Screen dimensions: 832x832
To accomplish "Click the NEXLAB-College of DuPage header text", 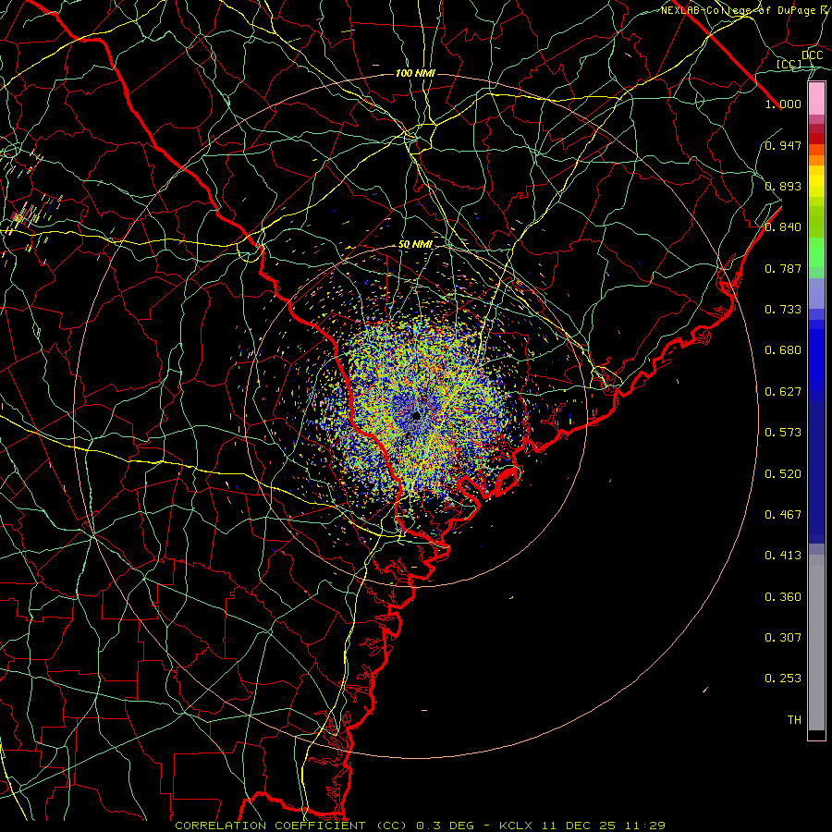I will (x=746, y=10).
